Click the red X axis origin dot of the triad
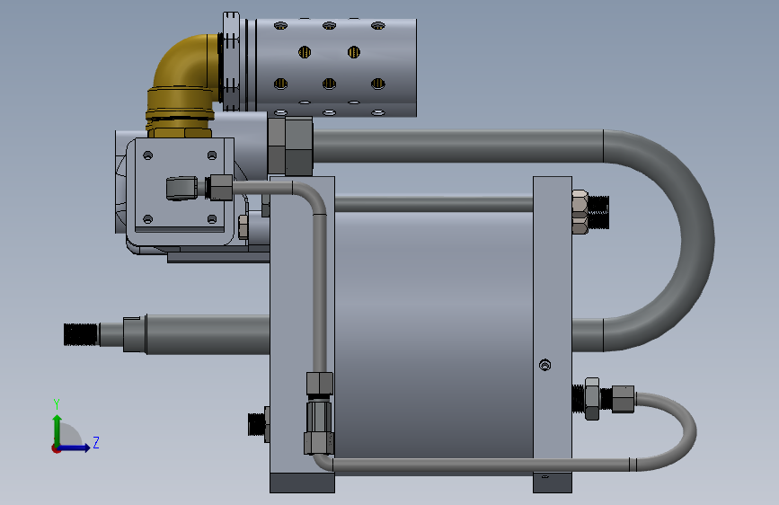The image size is (779, 505). (x=56, y=448)
